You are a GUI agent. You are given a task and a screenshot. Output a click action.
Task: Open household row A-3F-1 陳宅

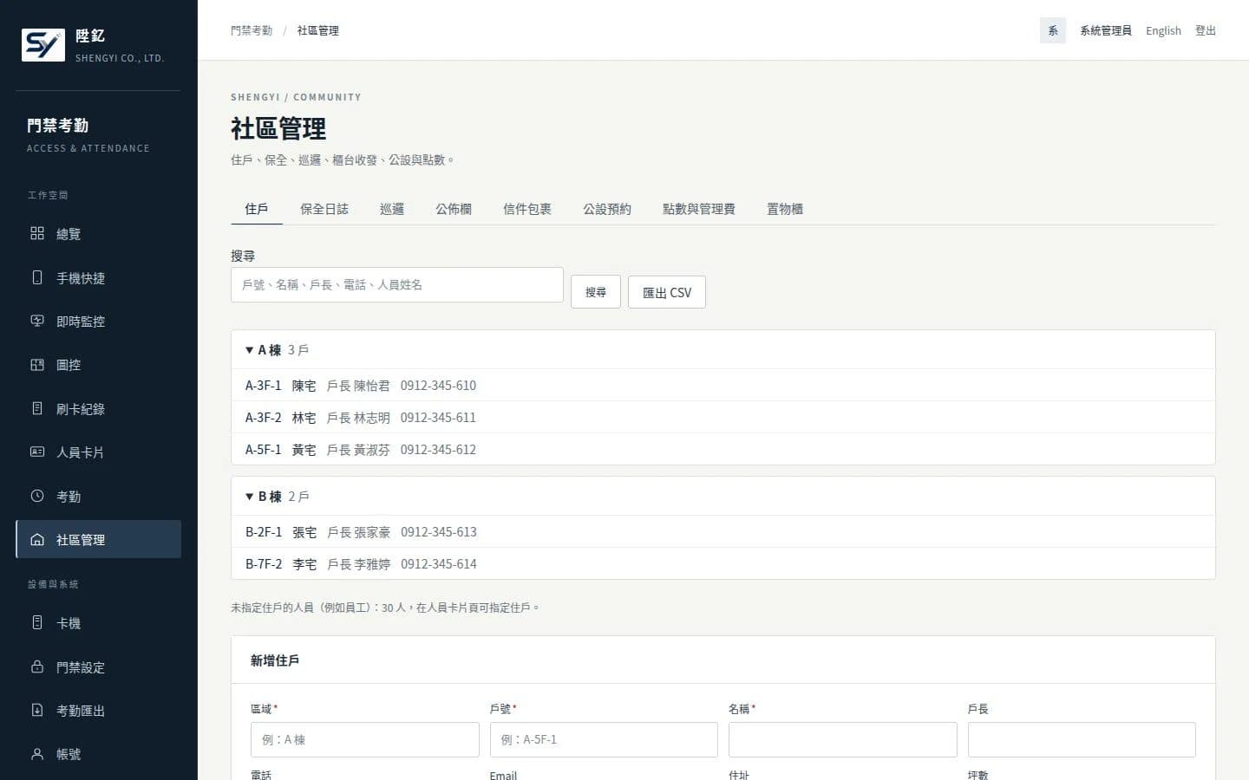tap(723, 385)
